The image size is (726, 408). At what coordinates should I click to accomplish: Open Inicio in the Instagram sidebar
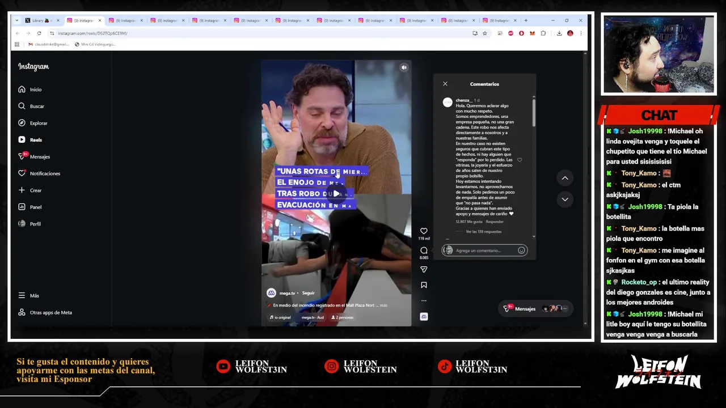pos(29,90)
